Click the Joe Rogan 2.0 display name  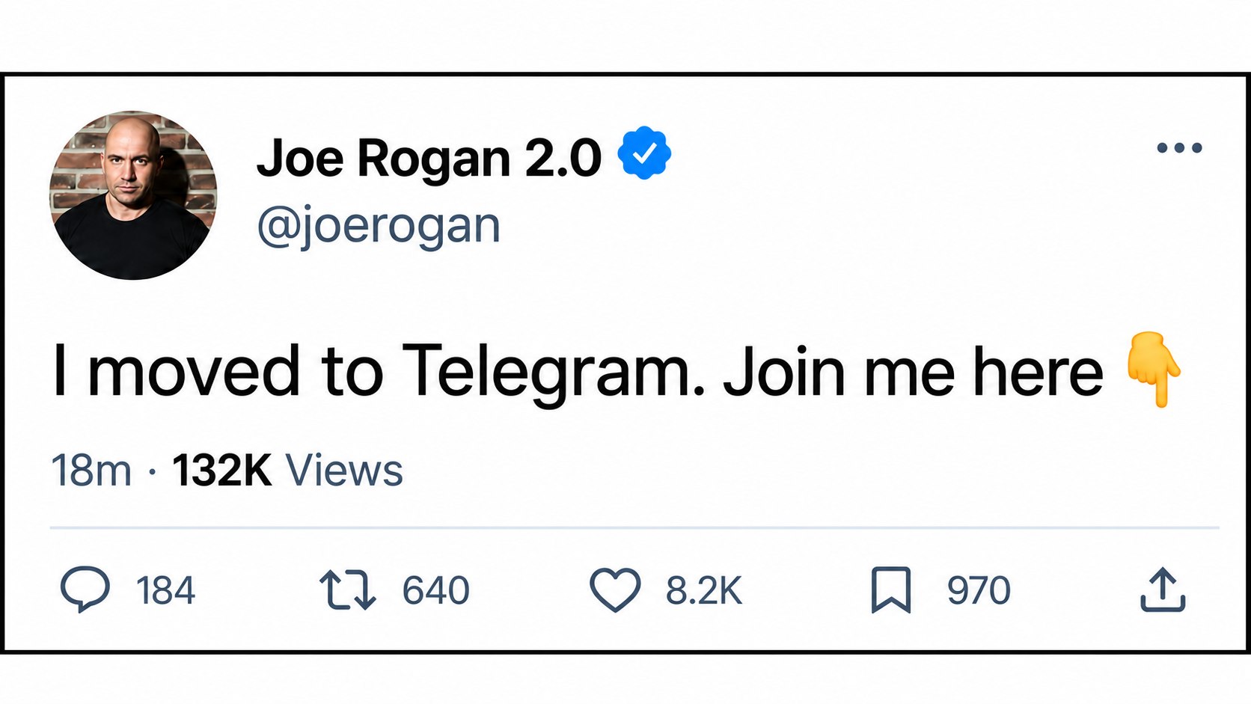pos(429,159)
